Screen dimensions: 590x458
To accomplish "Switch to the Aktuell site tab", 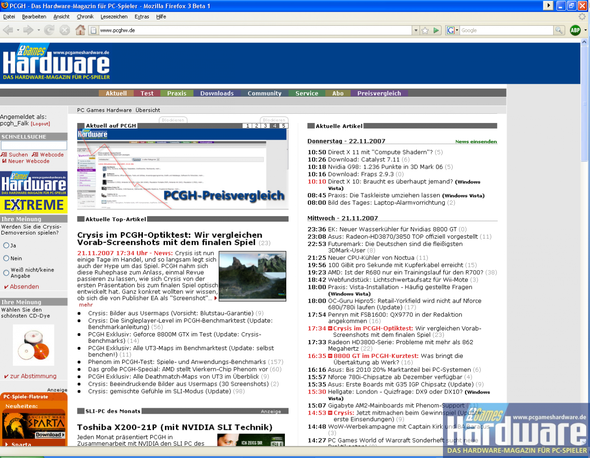I will pos(116,93).
